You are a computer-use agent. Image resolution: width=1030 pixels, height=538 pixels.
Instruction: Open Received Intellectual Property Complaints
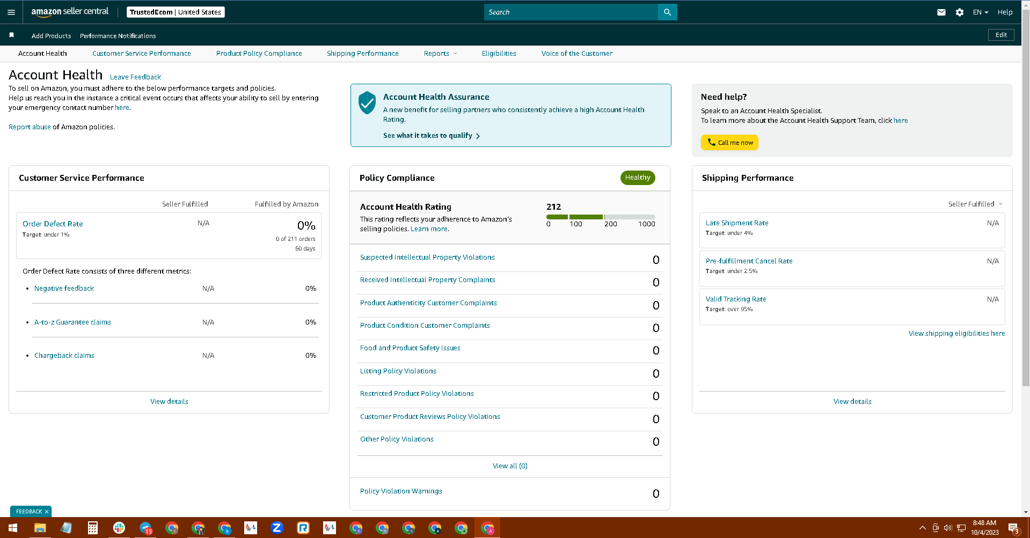coord(427,279)
